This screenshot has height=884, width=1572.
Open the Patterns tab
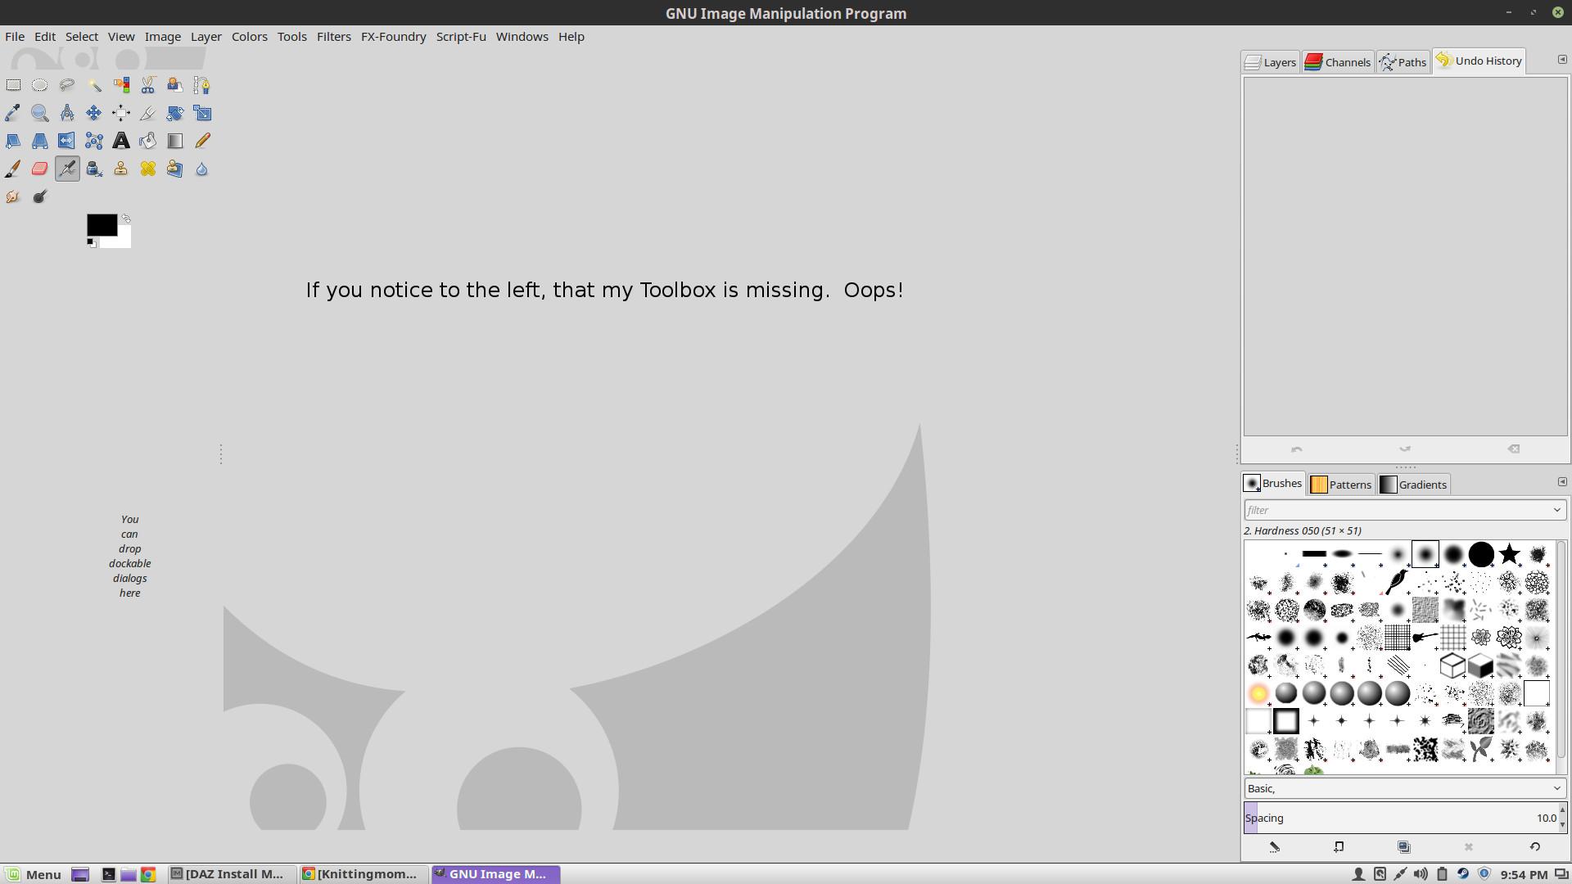(x=1340, y=485)
